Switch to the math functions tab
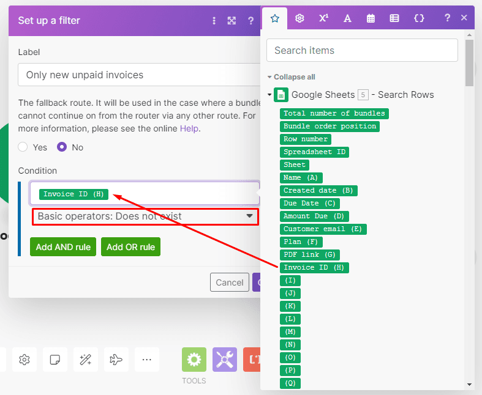Image resolution: width=482 pixels, height=395 pixels. click(323, 18)
